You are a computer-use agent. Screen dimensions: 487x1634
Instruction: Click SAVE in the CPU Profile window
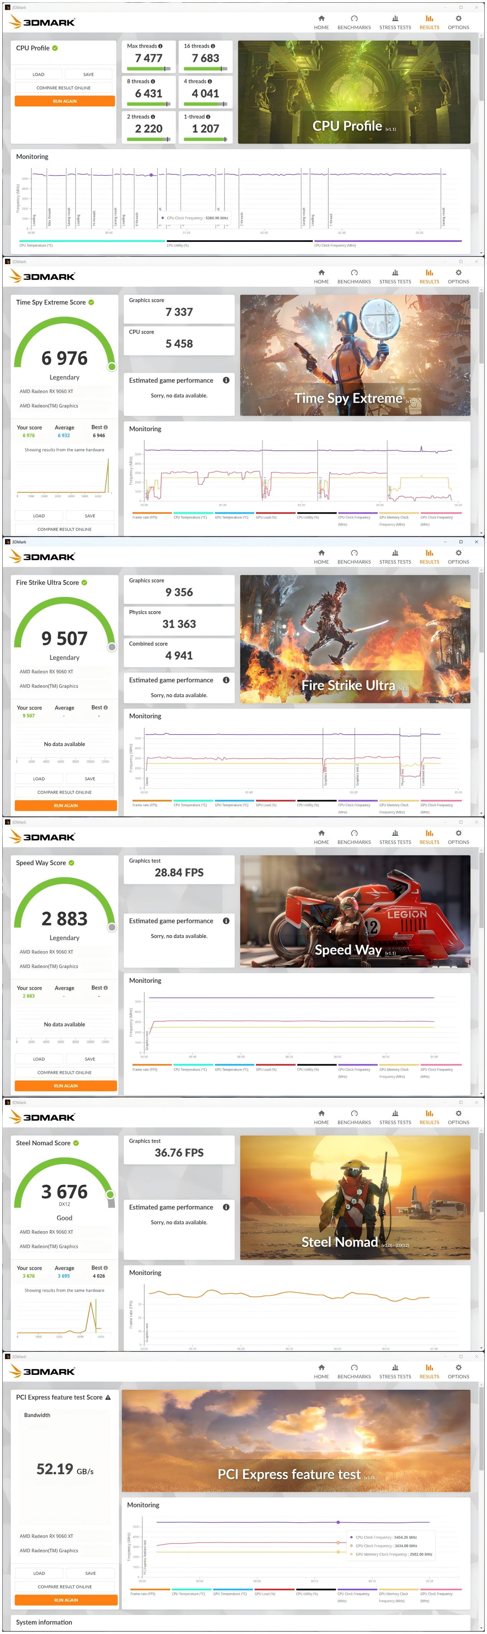point(89,74)
